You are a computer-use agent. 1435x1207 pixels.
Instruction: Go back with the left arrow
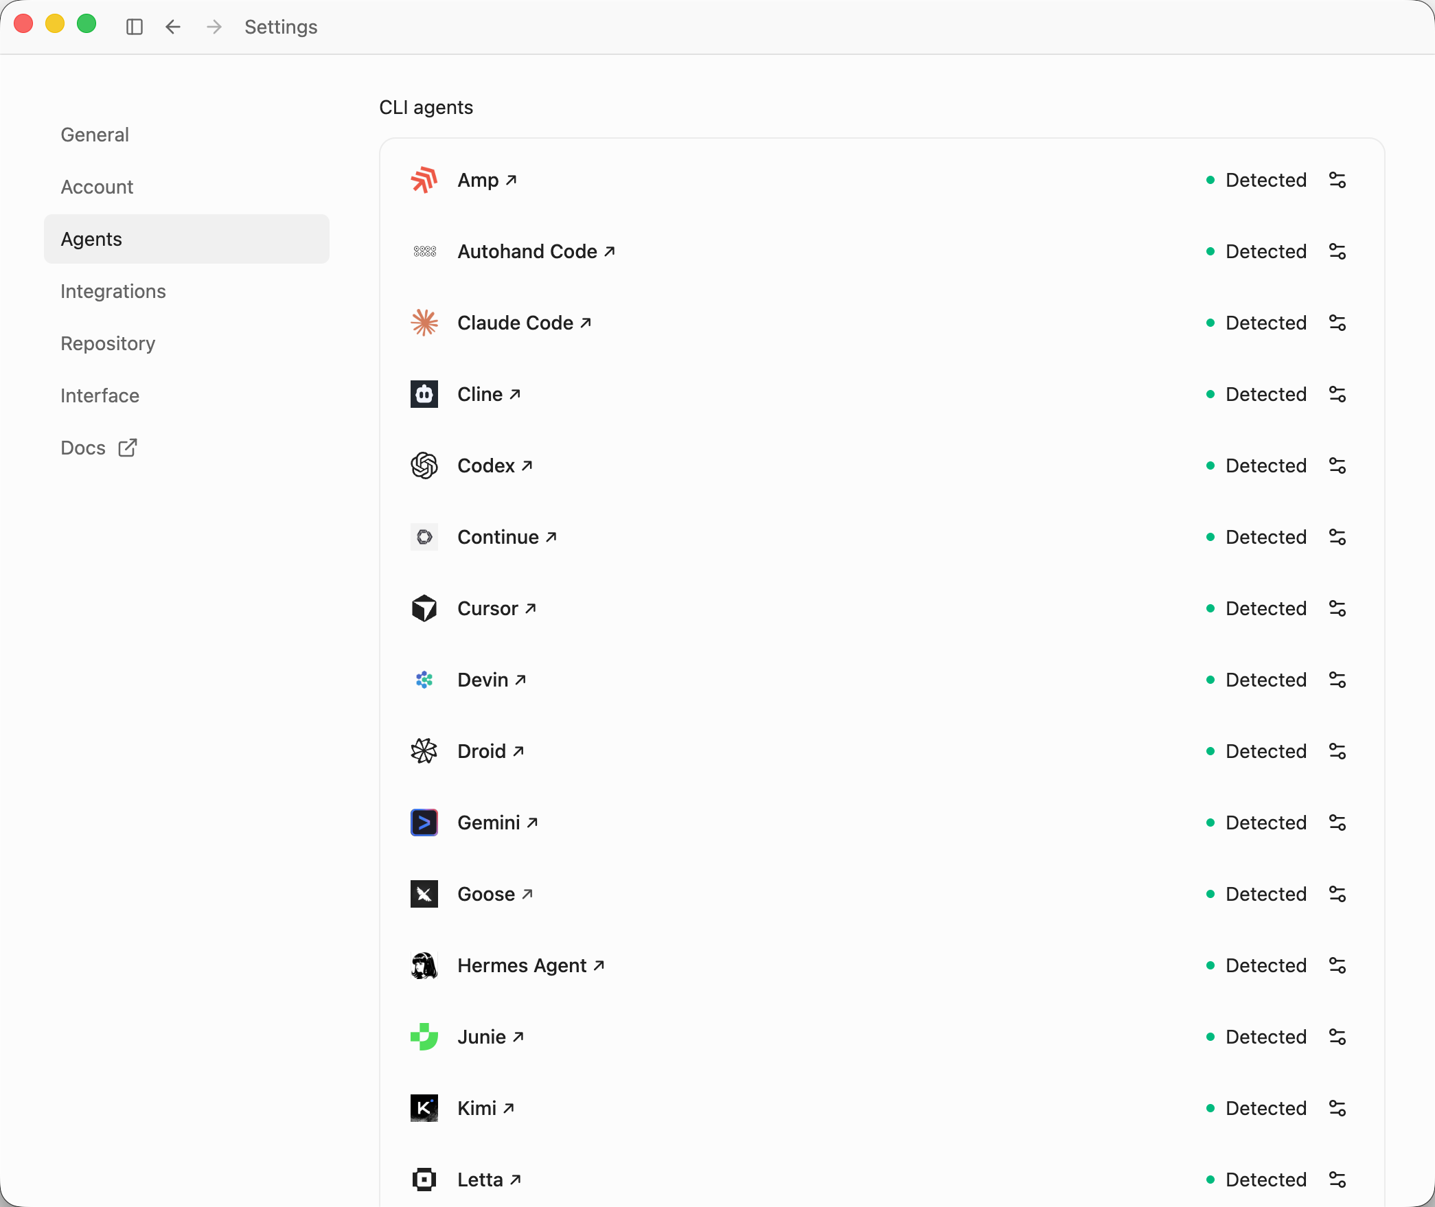173,27
